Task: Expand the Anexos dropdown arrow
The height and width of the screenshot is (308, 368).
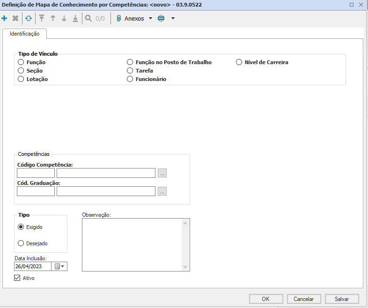Action: tap(150, 19)
